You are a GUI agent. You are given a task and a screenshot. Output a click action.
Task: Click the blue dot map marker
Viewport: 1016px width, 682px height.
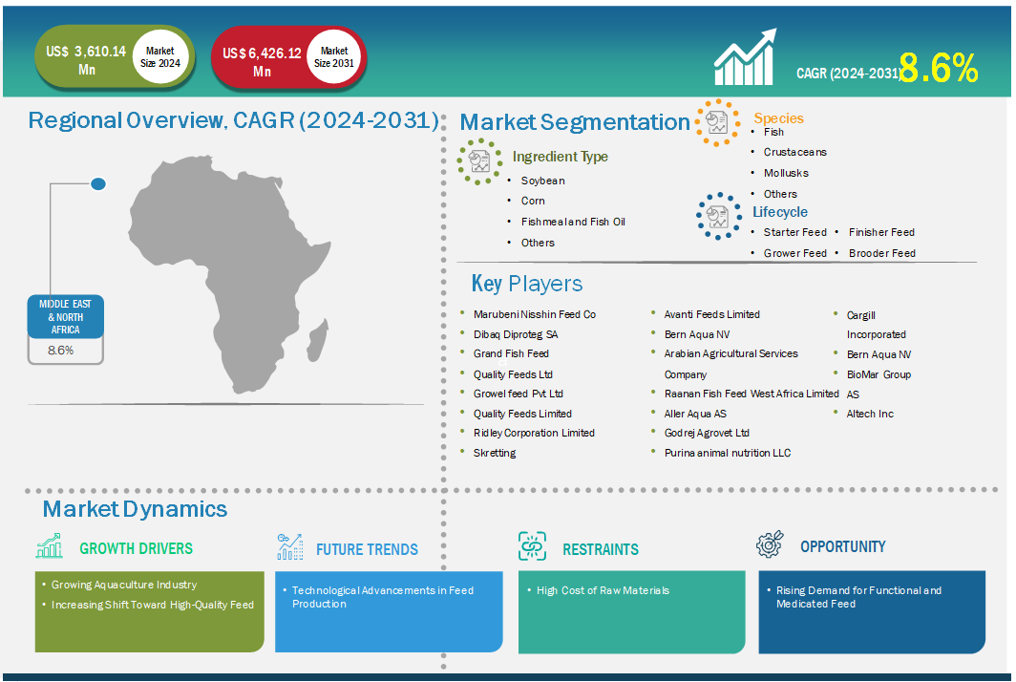click(98, 184)
